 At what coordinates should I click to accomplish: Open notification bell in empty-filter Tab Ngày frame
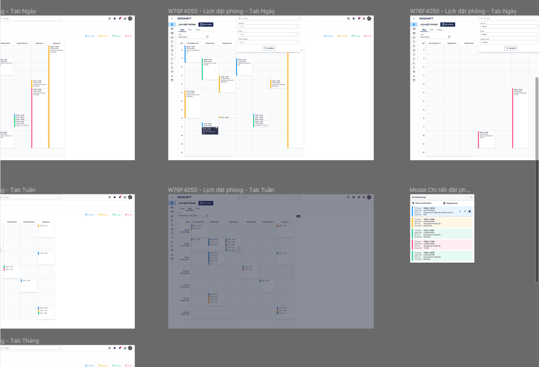359,18
